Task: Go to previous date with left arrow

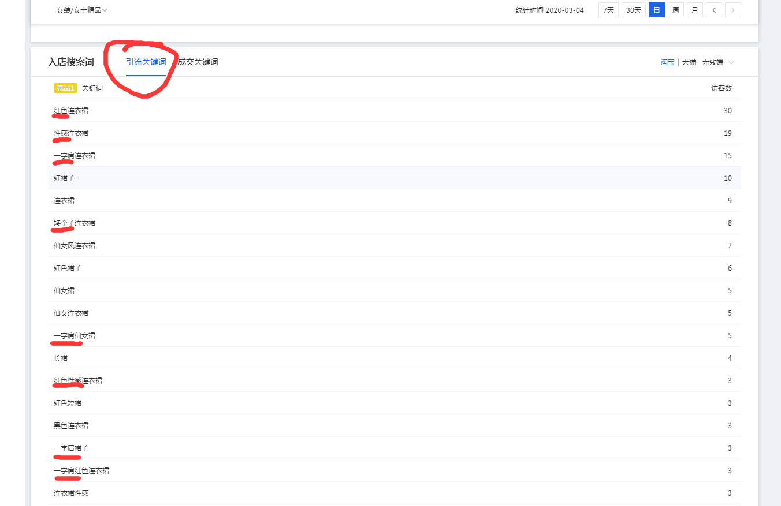Action: click(714, 10)
